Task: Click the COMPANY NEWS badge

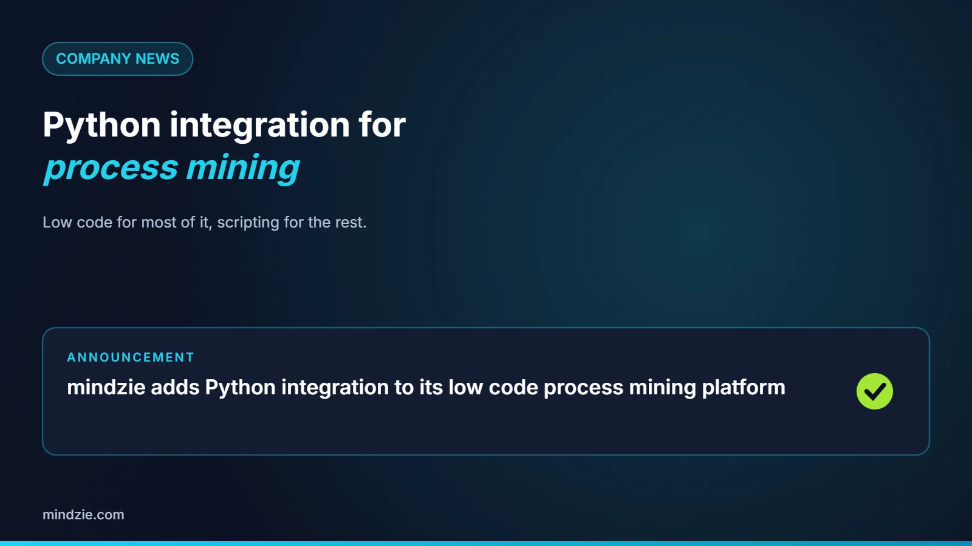Action: coord(117,59)
